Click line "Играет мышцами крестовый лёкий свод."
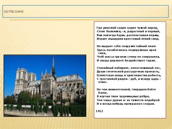The height and width of the screenshot is (129, 172). pos(128,39)
